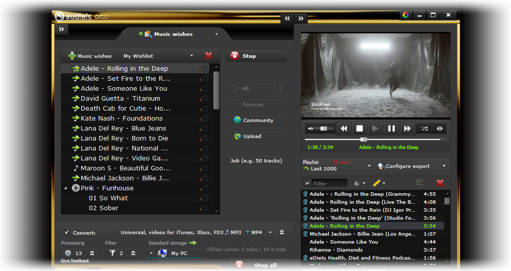Click the left double-arrow panel button
511x271 pixels.
tap(287, 18)
